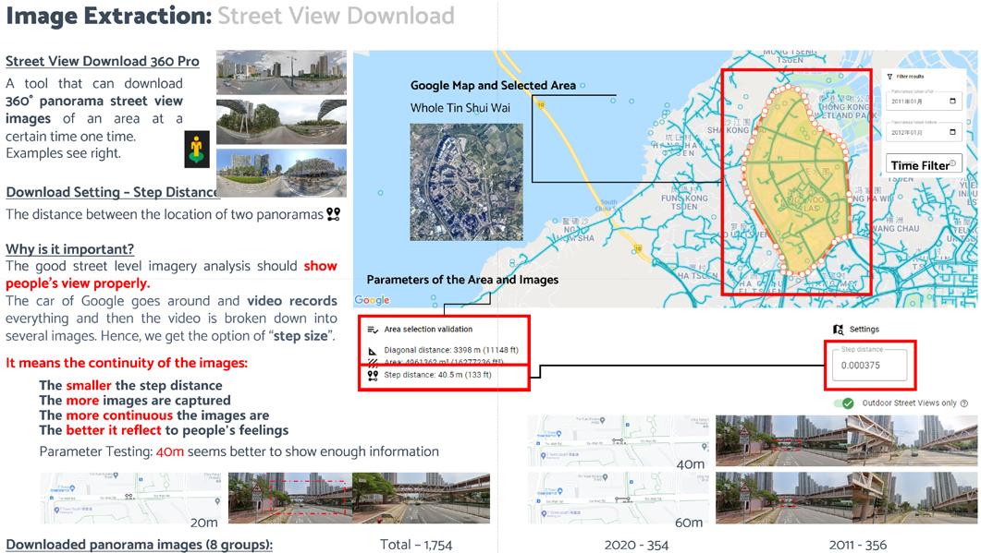This screenshot has height=553, width=981.
Task: Click the 'Filter results' label
Action: [x=911, y=77]
